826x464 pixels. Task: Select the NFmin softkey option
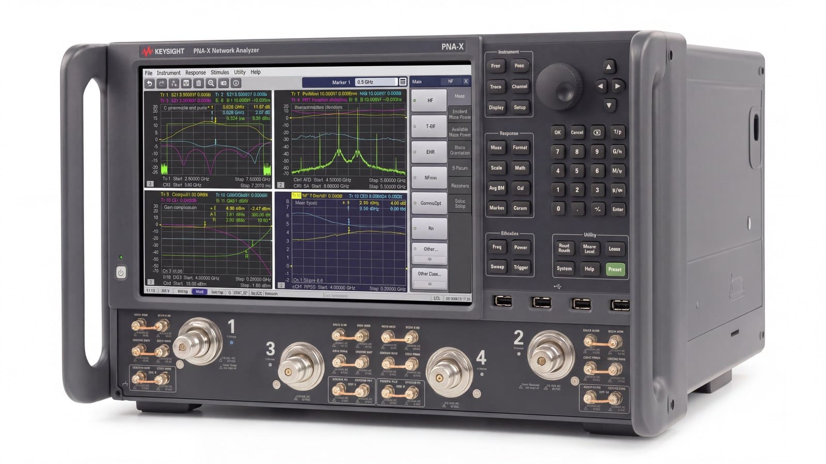click(x=429, y=177)
